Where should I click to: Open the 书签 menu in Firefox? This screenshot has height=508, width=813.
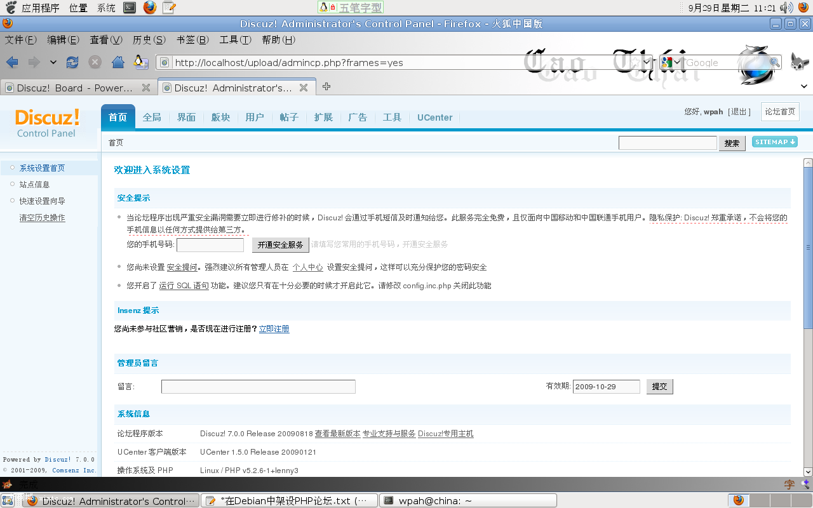(x=192, y=39)
